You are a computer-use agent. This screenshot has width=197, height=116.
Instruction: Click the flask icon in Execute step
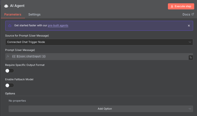click(172, 6)
